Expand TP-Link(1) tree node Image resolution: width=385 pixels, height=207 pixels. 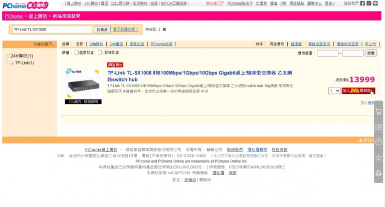click(x=12, y=63)
